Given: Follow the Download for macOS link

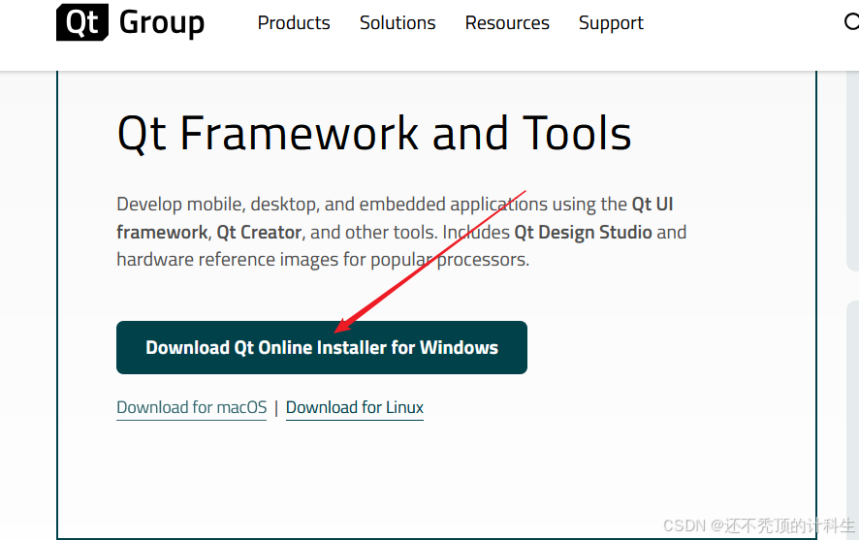Looking at the screenshot, I should pos(192,407).
